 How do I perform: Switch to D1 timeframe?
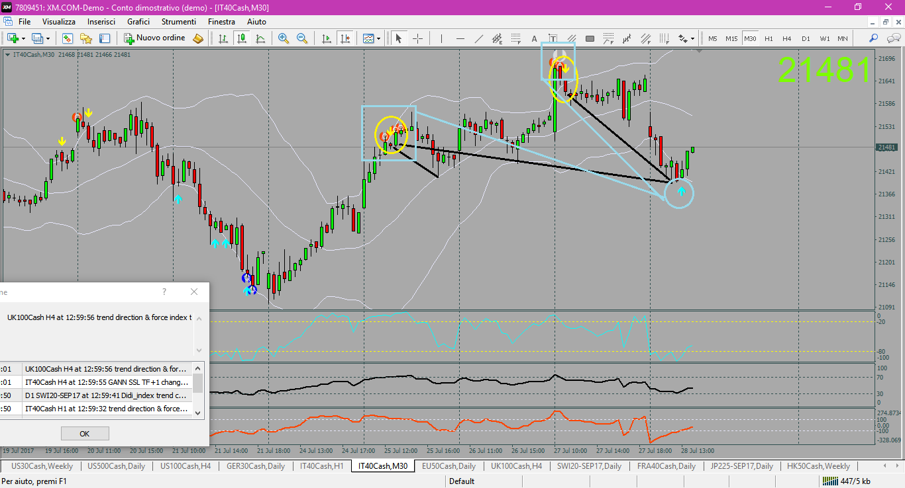pyautogui.click(x=806, y=38)
